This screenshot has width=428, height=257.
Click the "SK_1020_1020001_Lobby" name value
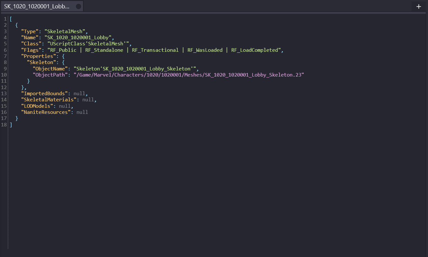(x=78, y=37)
